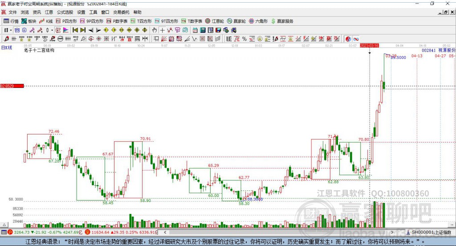Open the calculator icon
This screenshot has height=246, width=456.
click(x=203, y=30)
